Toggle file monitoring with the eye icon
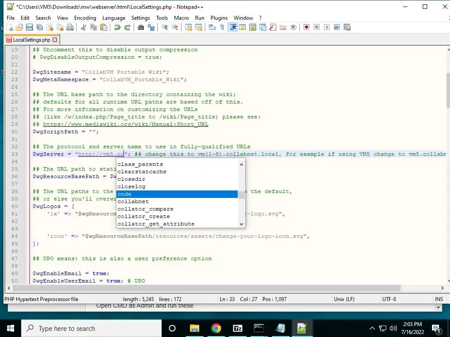Image resolution: width=450 pixels, height=337 pixels. click(293, 27)
